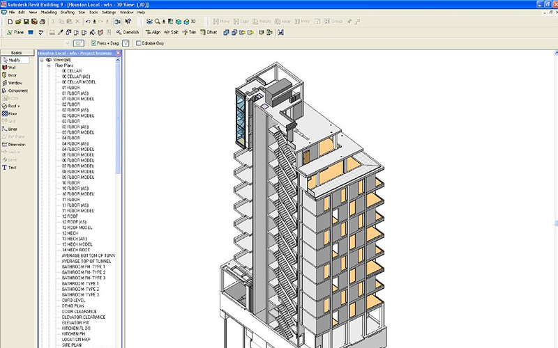
Task: Activate the Dimension tool
Action: [15, 144]
